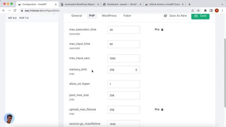This screenshot has height=127, width=226.
Task: Click the allow_url_fopen input field
Action: tap(124, 84)
